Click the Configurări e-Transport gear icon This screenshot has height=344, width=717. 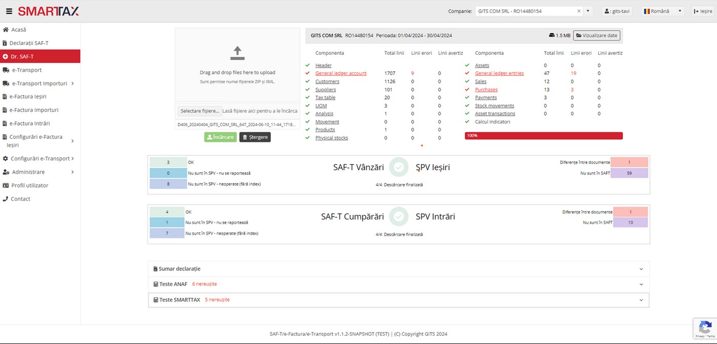click(x=6, y=158)
